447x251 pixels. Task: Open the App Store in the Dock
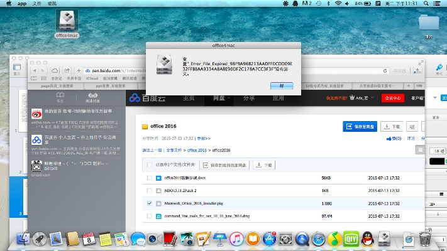point(270,238)
